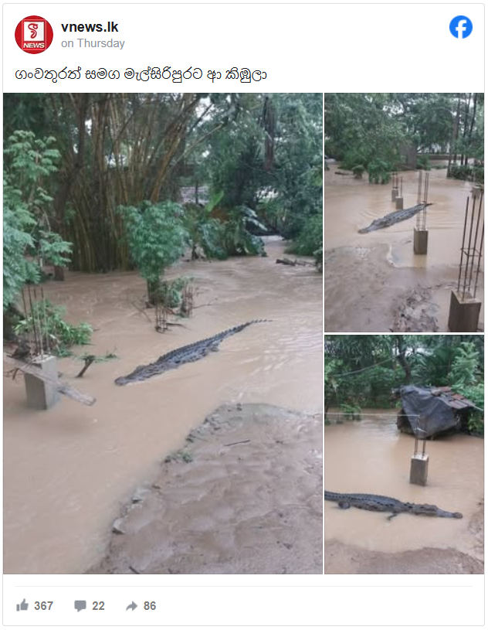This screenshot has height=630, width=488.
Task: Click the comment bubble icon
Action: click(x=80, y=605)
